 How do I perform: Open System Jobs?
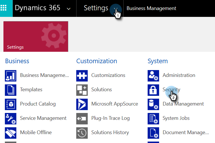[x=176, y=118]
